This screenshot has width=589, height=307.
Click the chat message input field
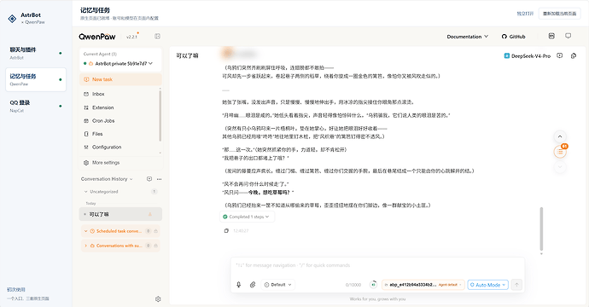point(377,266)
